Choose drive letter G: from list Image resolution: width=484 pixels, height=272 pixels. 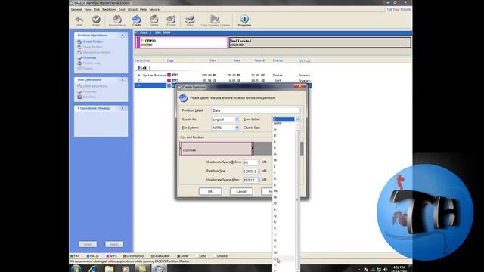coord(284,154)
